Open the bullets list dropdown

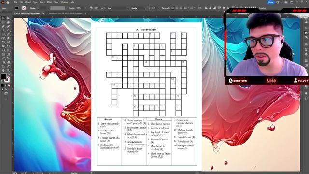pos(188,8)
